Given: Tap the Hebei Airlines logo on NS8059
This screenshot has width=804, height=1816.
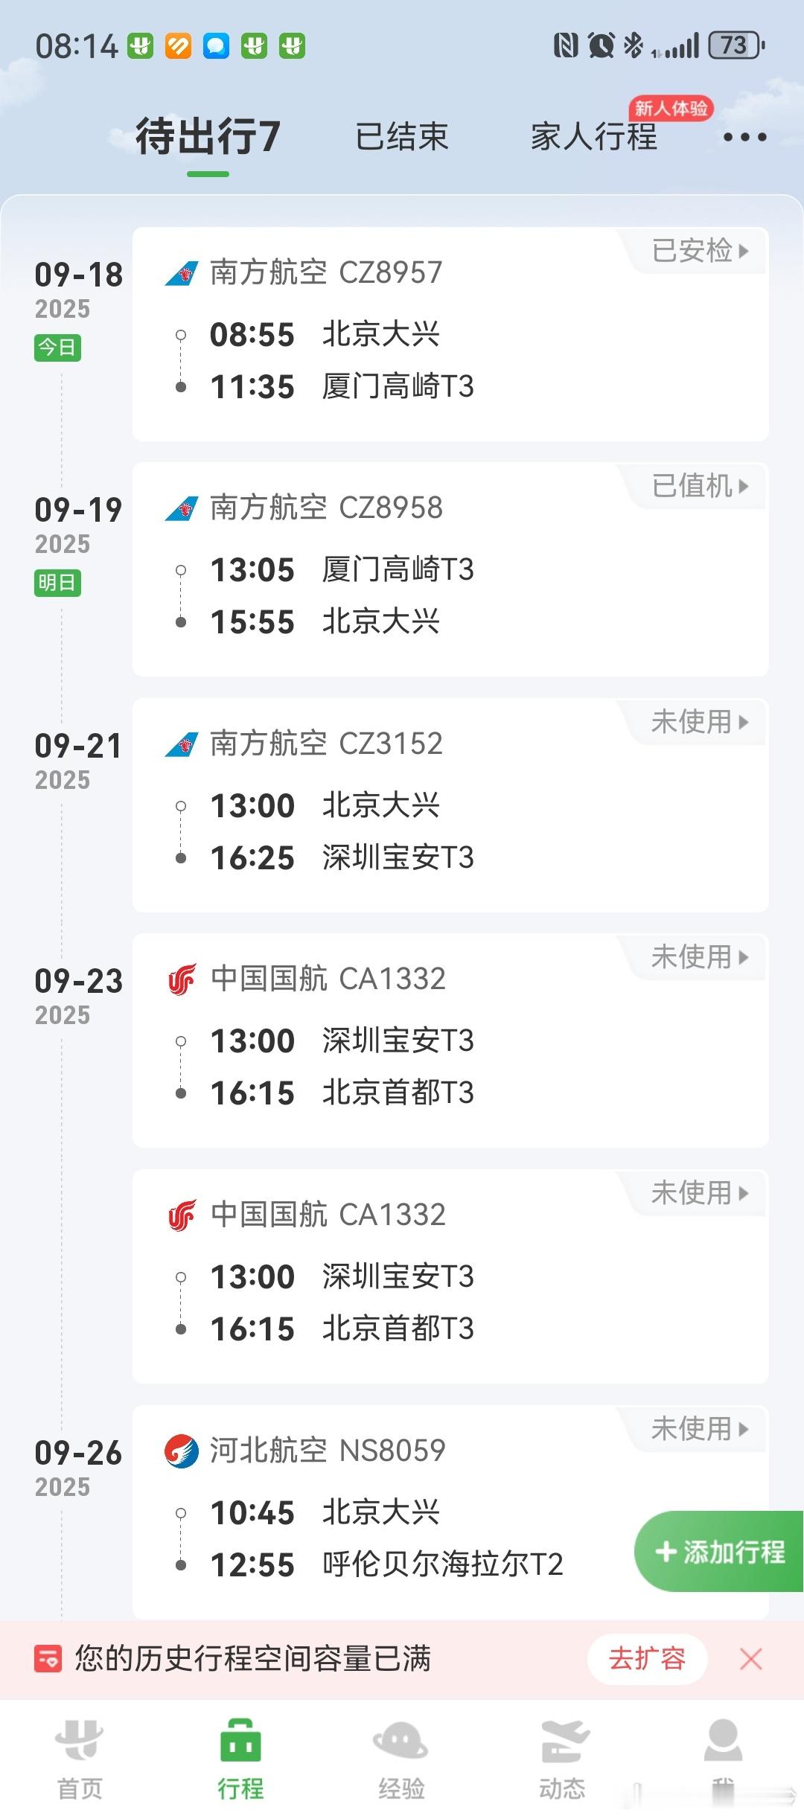Looking at the screenshot, I should click(x=182, y=1451).
